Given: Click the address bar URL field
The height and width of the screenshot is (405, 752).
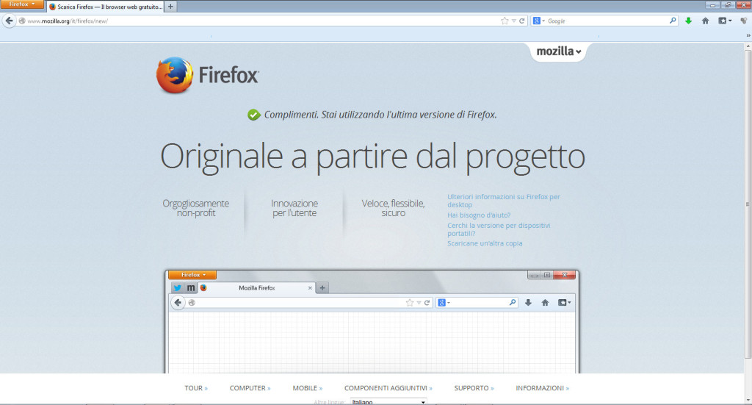Looking at the screenshot, I should (x=257, y=21).
